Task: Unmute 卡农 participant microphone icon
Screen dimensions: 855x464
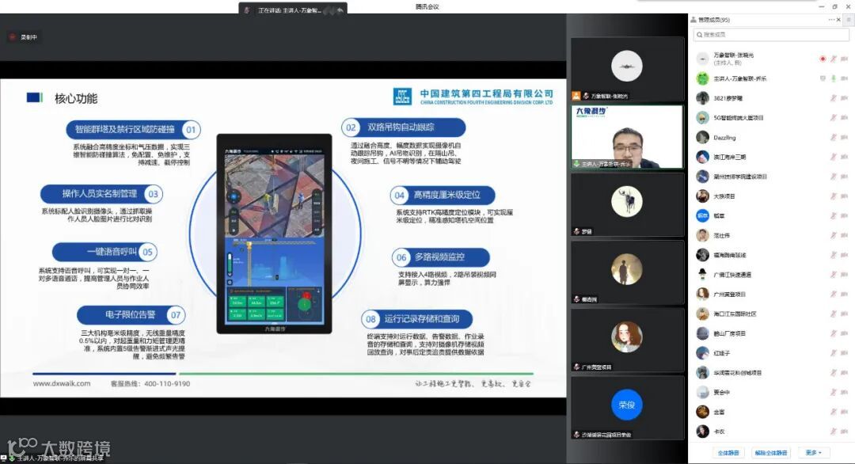Action: point(833,432)
